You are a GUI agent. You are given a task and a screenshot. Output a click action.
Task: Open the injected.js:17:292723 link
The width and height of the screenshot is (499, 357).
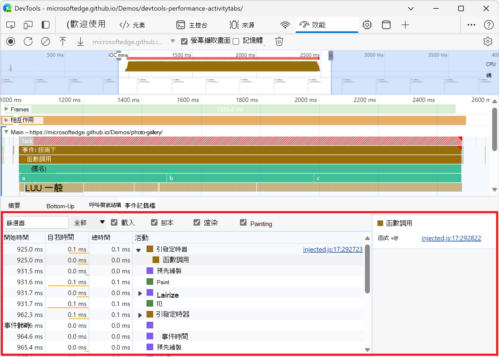click(x=333, y=249)
